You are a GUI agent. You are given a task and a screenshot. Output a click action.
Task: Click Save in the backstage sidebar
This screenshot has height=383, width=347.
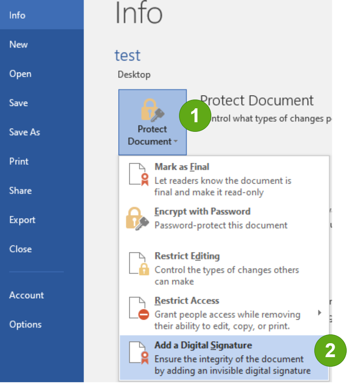[18, 103]
